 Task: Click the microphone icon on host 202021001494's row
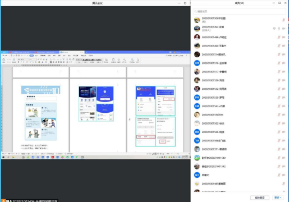(279, 29)
